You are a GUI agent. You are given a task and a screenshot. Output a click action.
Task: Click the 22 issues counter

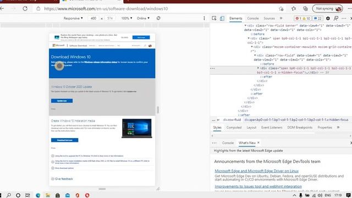click(318, 18)
